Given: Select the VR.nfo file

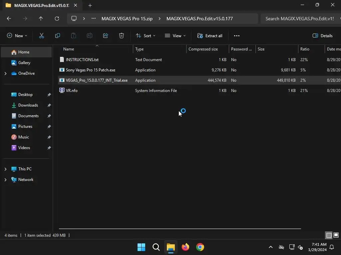Looking at the screenshot, I should pyautogui.click(x=72, y=91).
